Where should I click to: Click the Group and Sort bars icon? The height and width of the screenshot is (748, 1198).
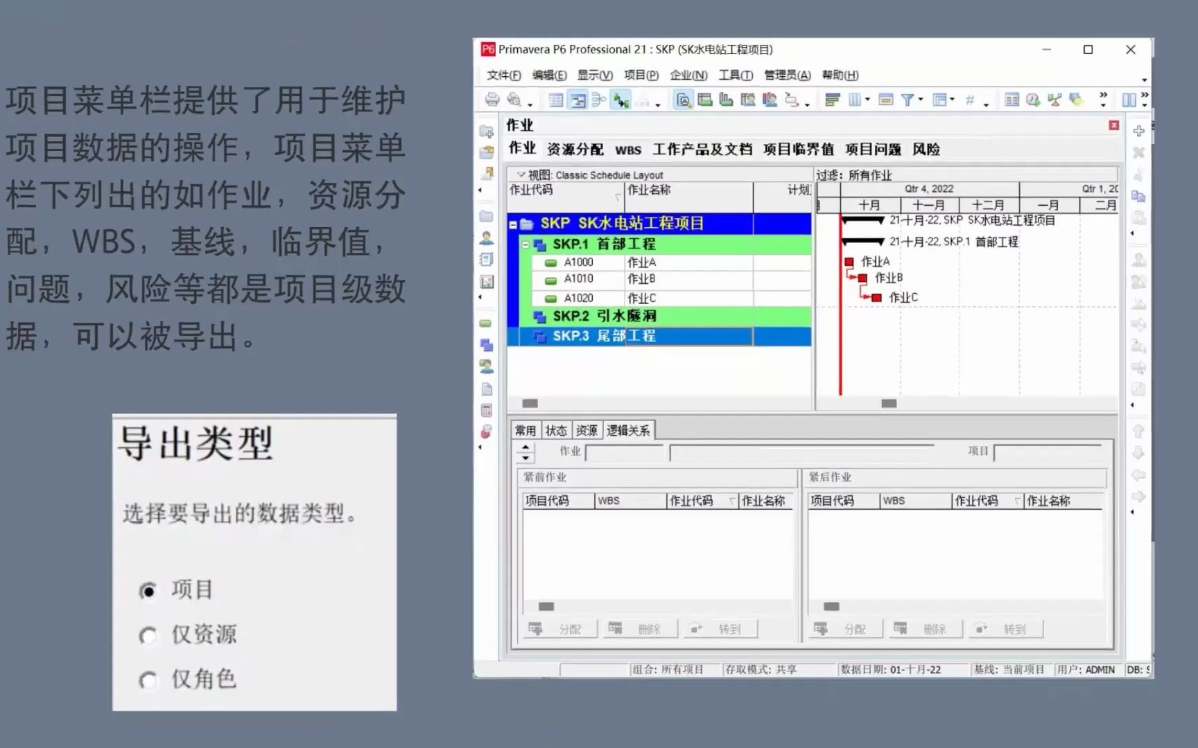(x=833, y=100)
